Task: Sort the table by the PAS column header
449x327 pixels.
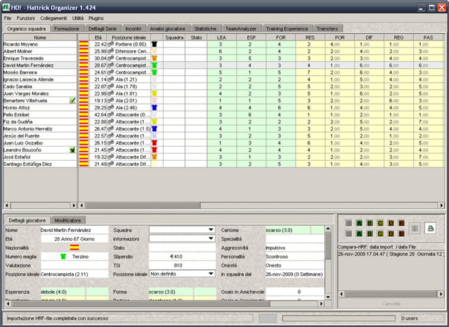Action: 428,37
